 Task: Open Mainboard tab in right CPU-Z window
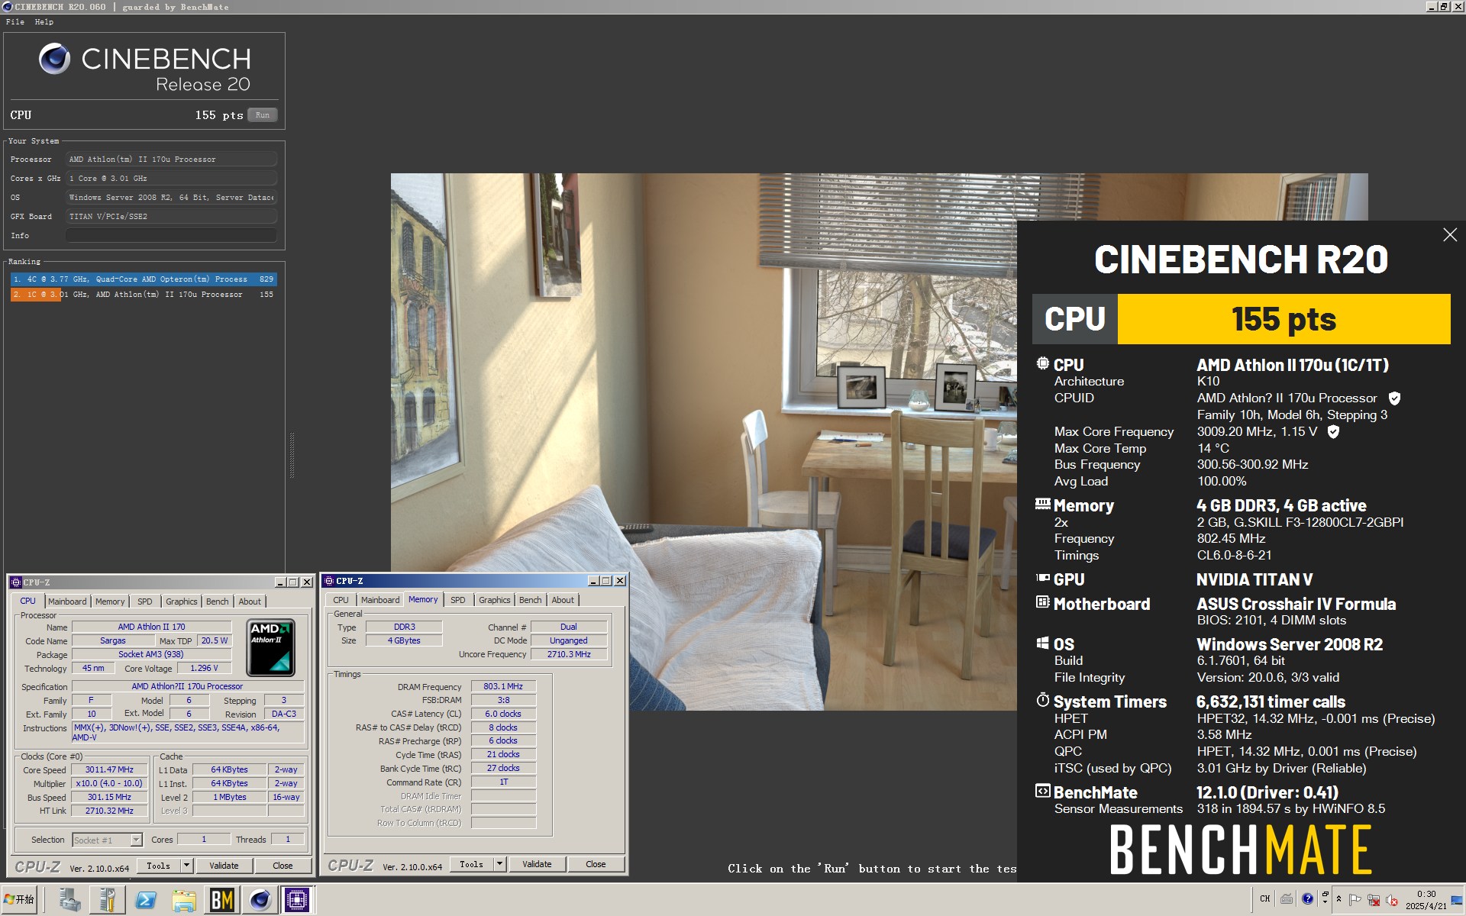[x=380, y=600]
